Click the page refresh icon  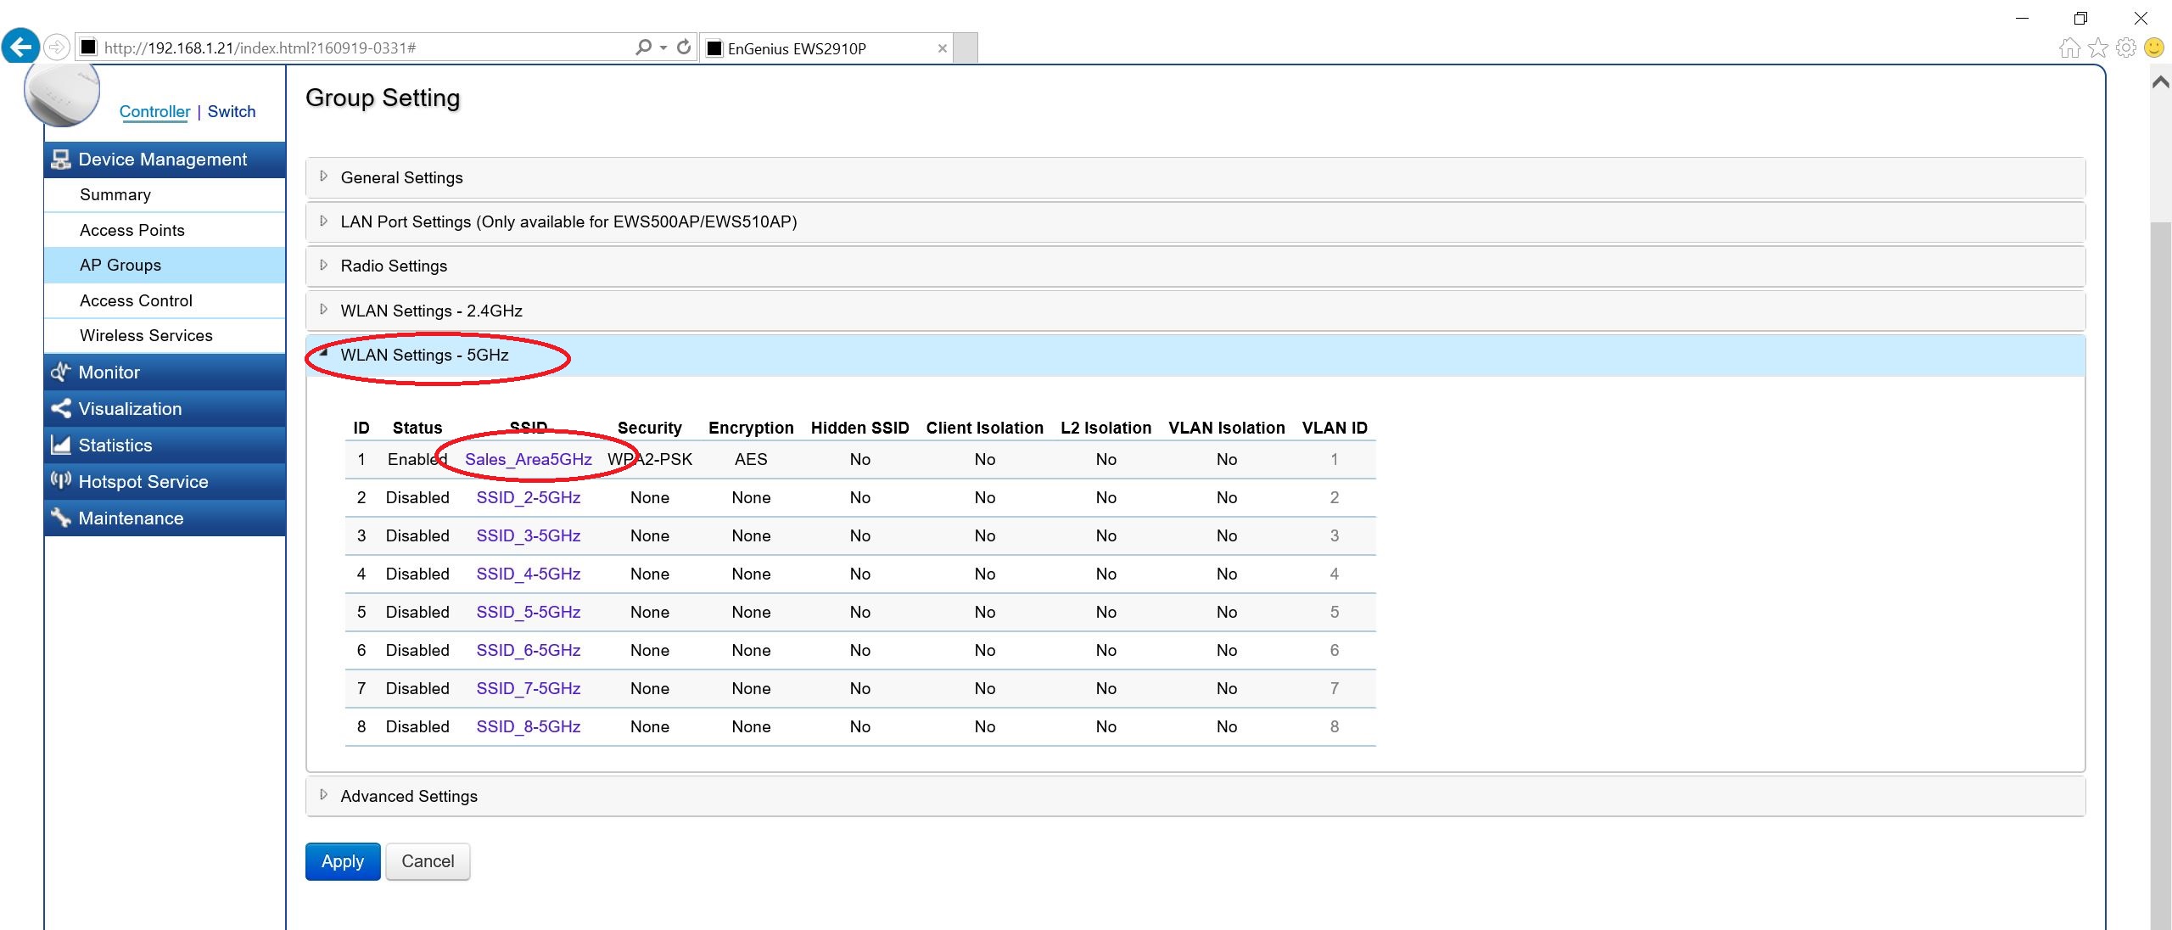tap(684, 48)
